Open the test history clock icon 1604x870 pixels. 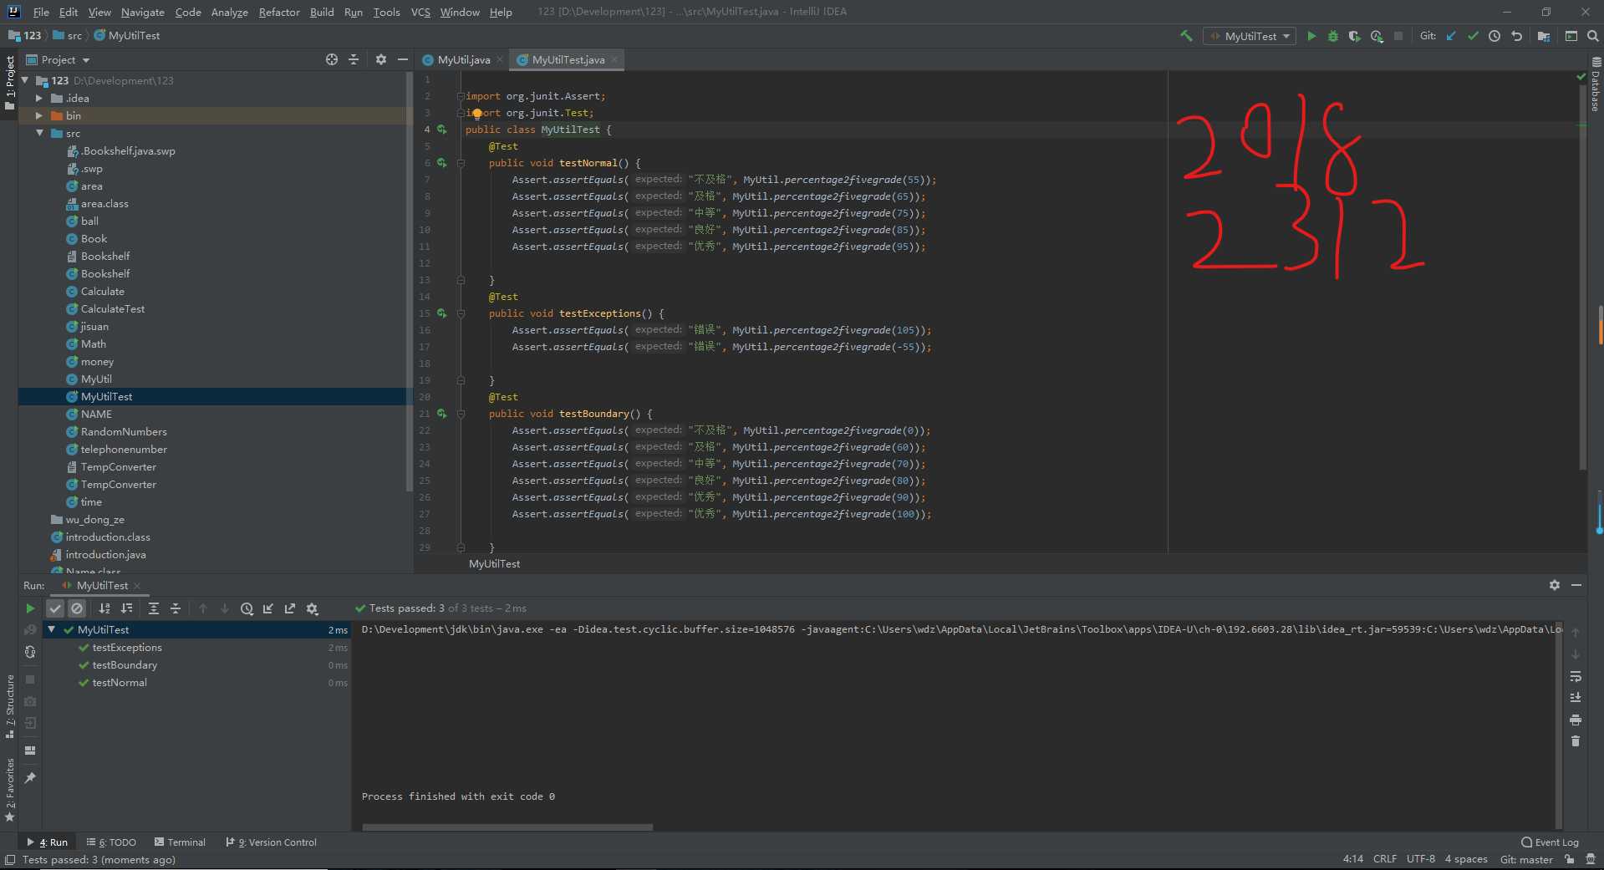pyautogui.click(x=247, y=608)
